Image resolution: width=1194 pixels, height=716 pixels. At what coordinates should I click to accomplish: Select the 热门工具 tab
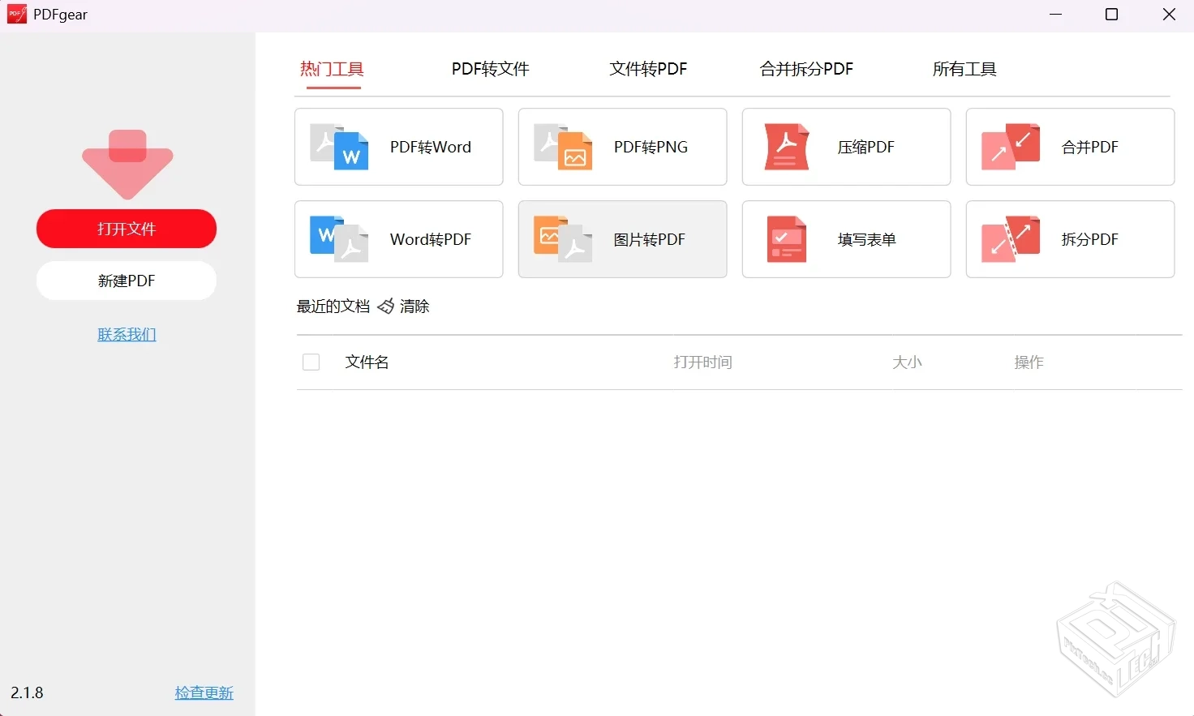[333, 69]
